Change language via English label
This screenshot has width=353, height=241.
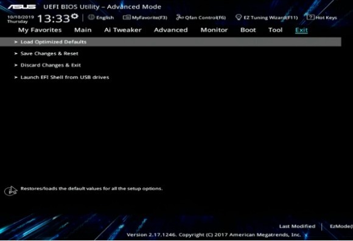pyautogui.click(x=105, y=18)
